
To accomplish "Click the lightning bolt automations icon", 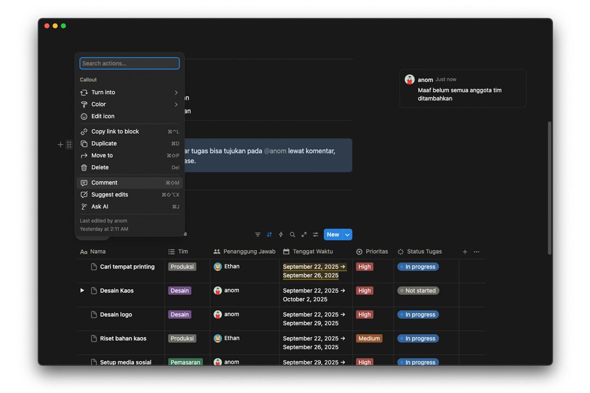I will tap(281, 235).
